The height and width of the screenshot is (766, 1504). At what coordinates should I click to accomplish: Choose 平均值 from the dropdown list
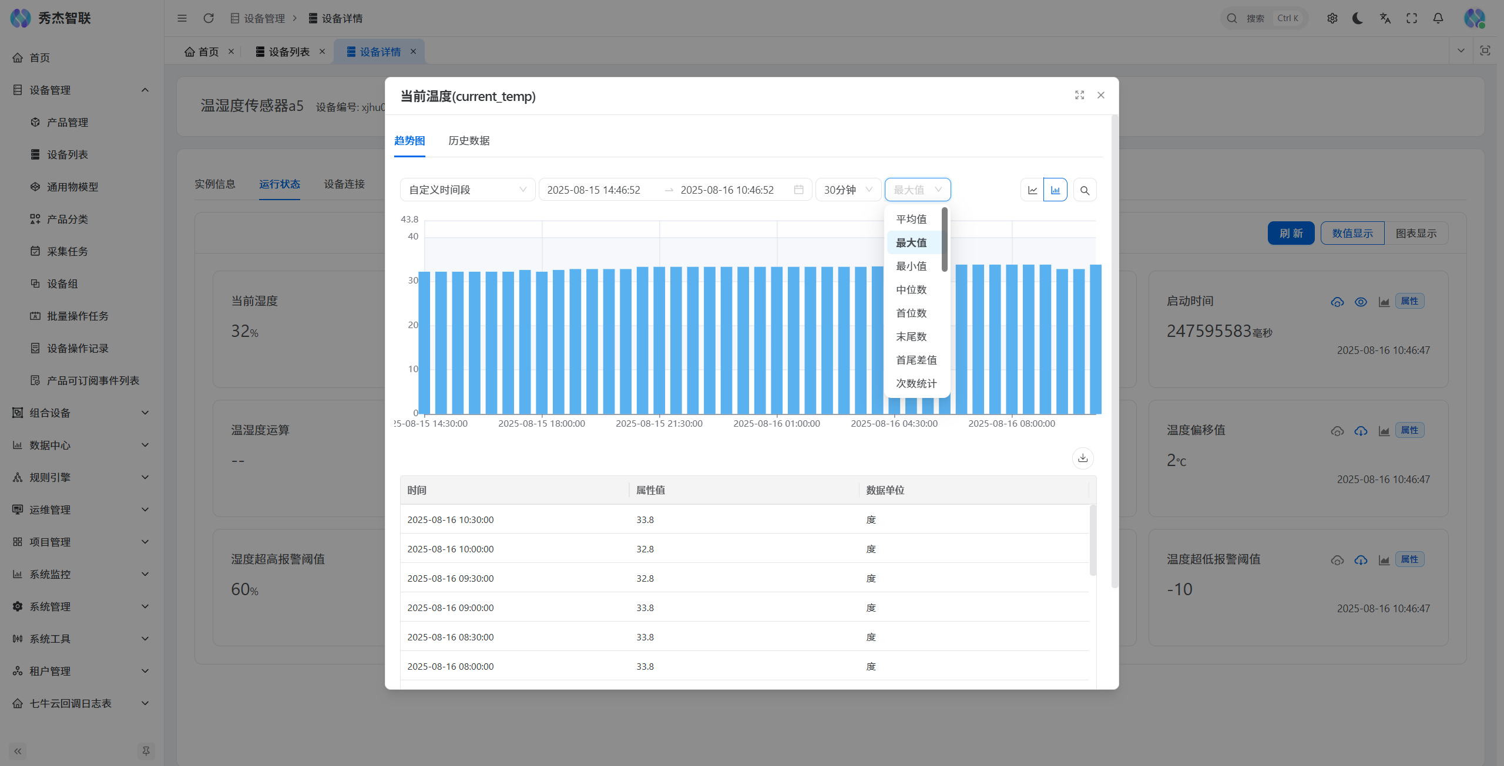pos(911,219)
